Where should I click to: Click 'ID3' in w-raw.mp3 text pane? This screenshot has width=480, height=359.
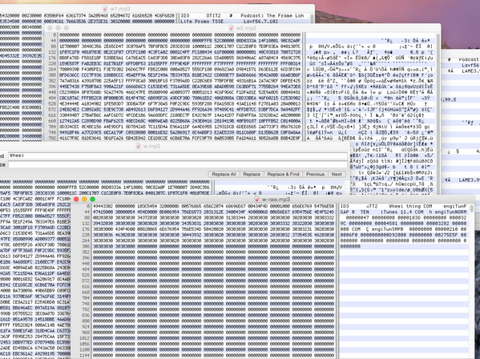pos(345,206)
